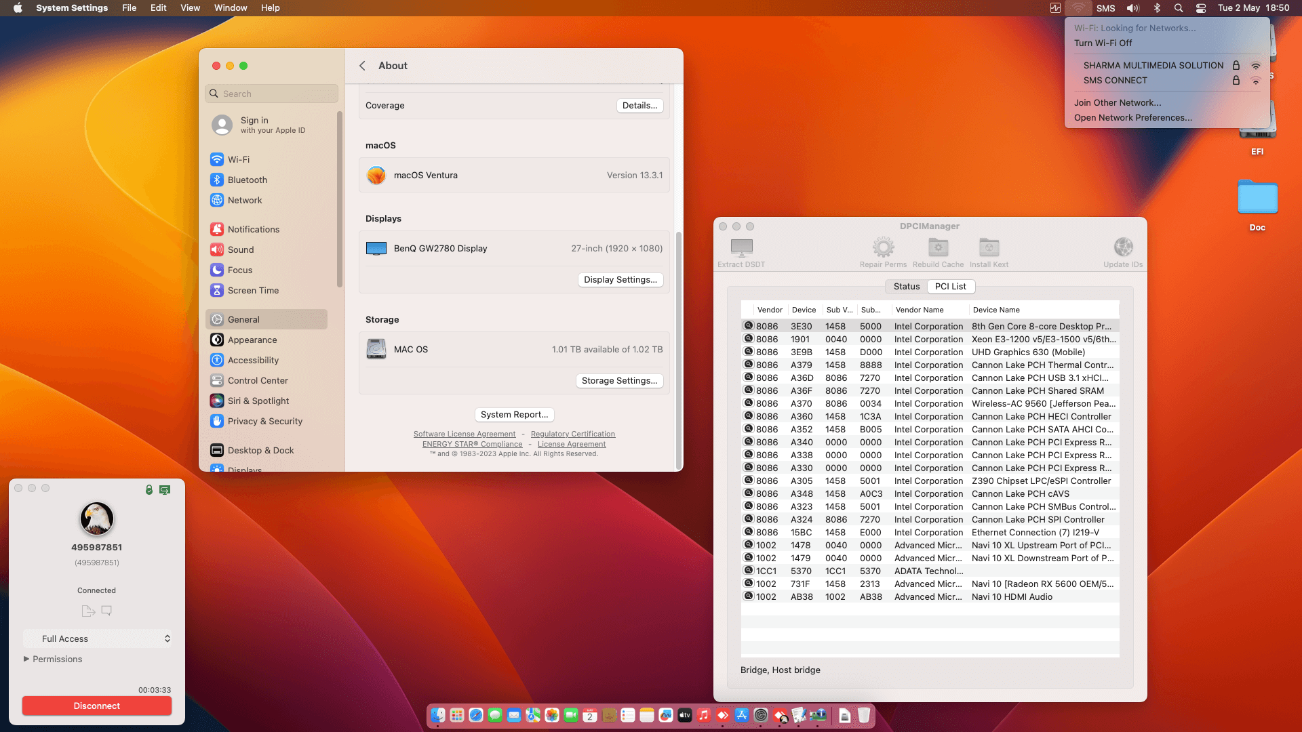
Task: Open the View menu in menu bar
Action: (190, 8)
